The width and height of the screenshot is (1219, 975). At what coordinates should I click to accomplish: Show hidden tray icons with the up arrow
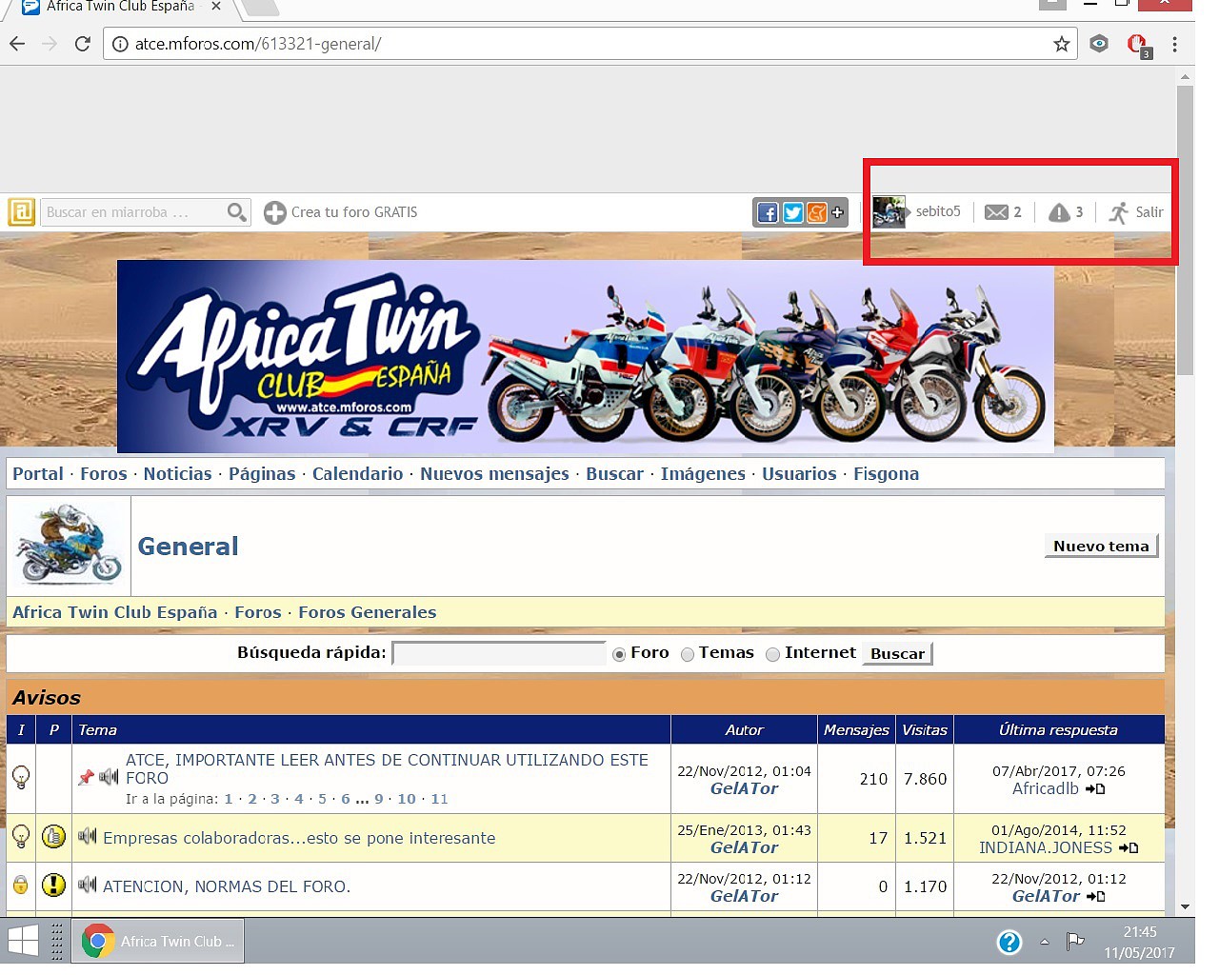1045,942
